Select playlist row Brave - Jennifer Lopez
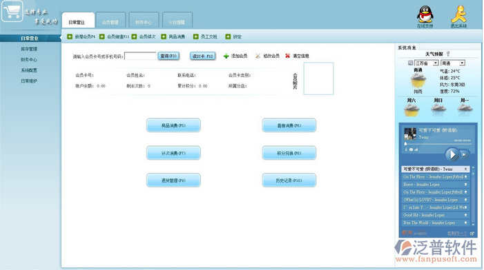The height and width of the screenshot is (270, 484). click(x=436, y=185)
